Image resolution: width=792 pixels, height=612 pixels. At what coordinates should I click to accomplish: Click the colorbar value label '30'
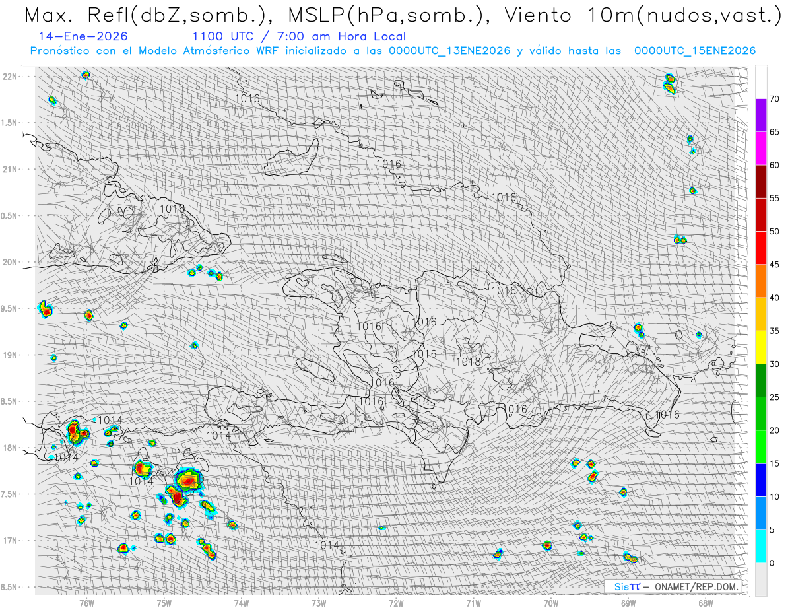point(774,364)
